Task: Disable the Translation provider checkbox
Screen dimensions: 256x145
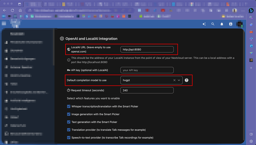Action: 69,130
